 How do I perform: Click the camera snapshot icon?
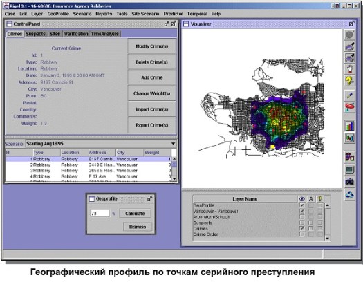350,182
